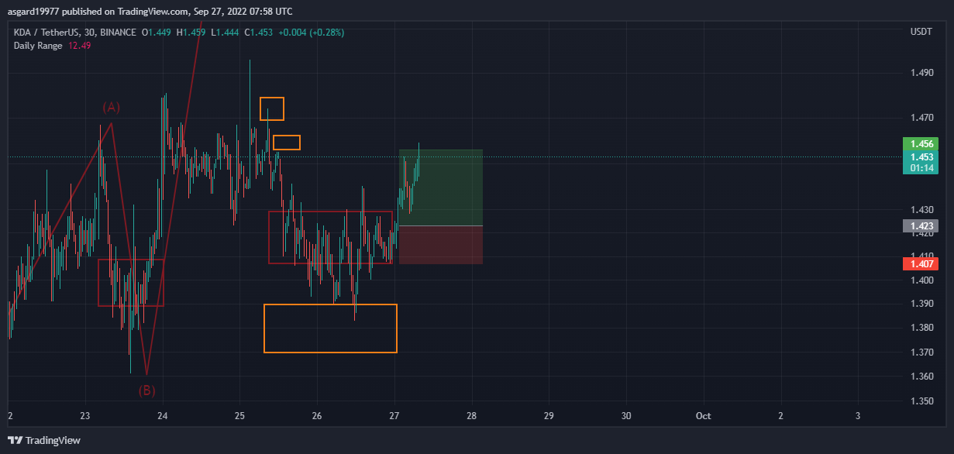954x454 pixels.
Task: Select the (A) wave label
Action: (x=112, y=107)
